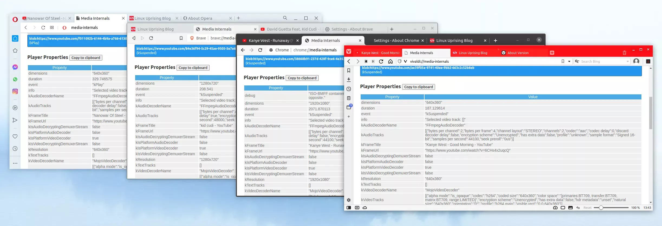This screenshot has width=662, height=226.
Task: Click duration value 187.129614 in Vivaldi
Action: (x=435, y=108)
